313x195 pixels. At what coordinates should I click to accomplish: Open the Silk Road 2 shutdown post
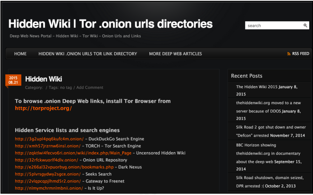pyautogui.click(x=271, y=127)
